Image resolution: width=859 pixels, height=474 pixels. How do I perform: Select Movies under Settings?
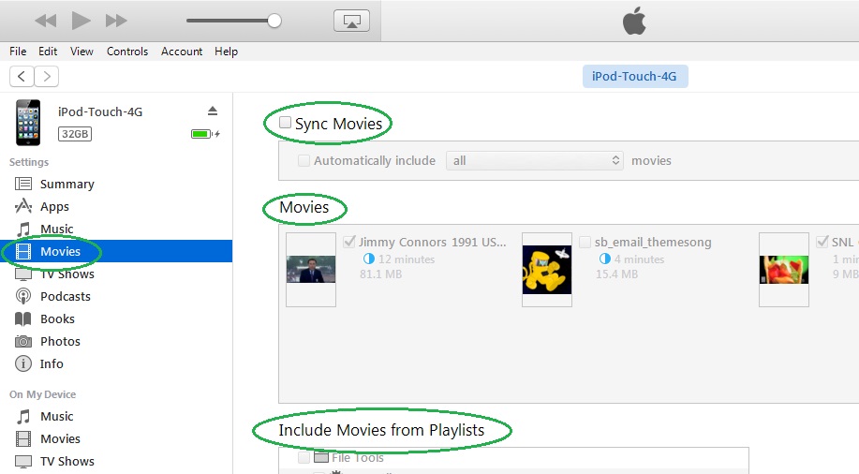click(116, 251)
